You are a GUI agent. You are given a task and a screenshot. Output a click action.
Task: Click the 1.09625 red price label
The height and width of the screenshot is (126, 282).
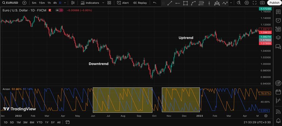pyautogui.click(x=265, y=33)
